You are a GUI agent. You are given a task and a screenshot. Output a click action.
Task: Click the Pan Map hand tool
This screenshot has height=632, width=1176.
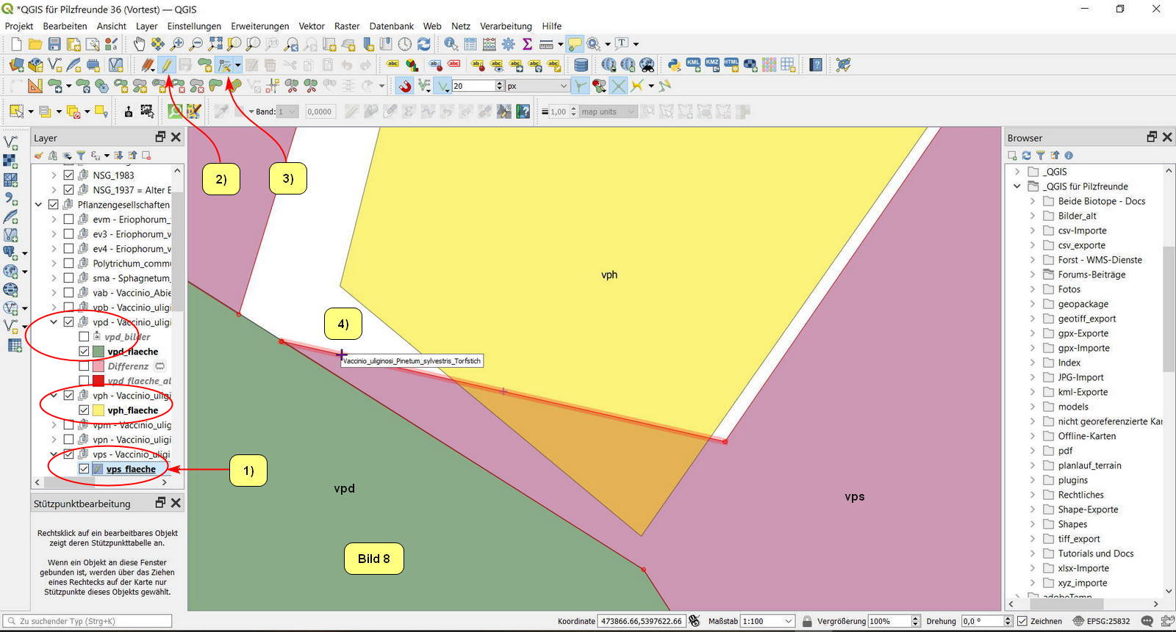139,44
